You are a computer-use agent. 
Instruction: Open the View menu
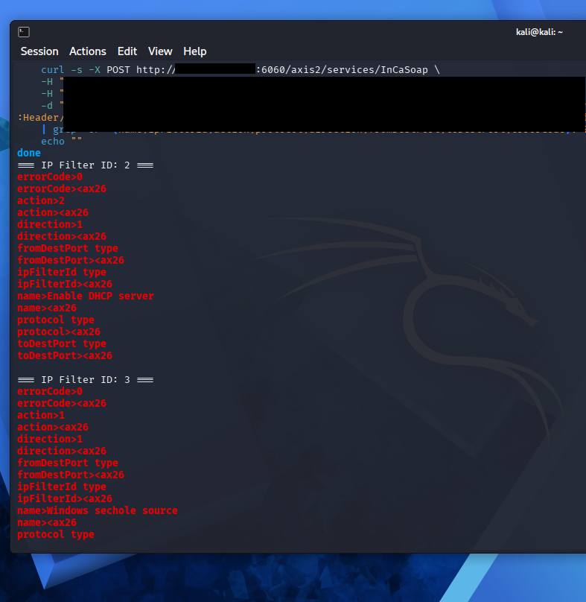click(x=160, y=51)
